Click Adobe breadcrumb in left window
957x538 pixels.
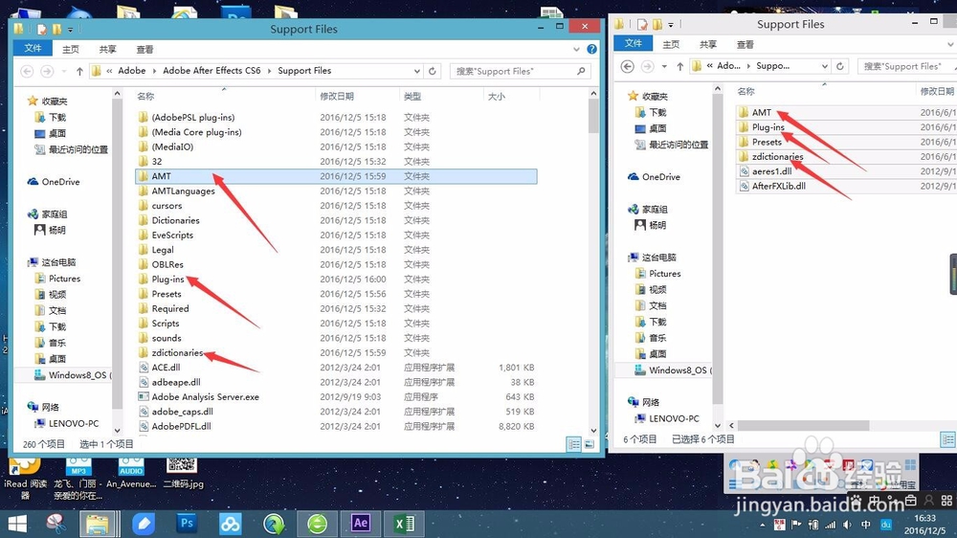[x=132, y=71]
